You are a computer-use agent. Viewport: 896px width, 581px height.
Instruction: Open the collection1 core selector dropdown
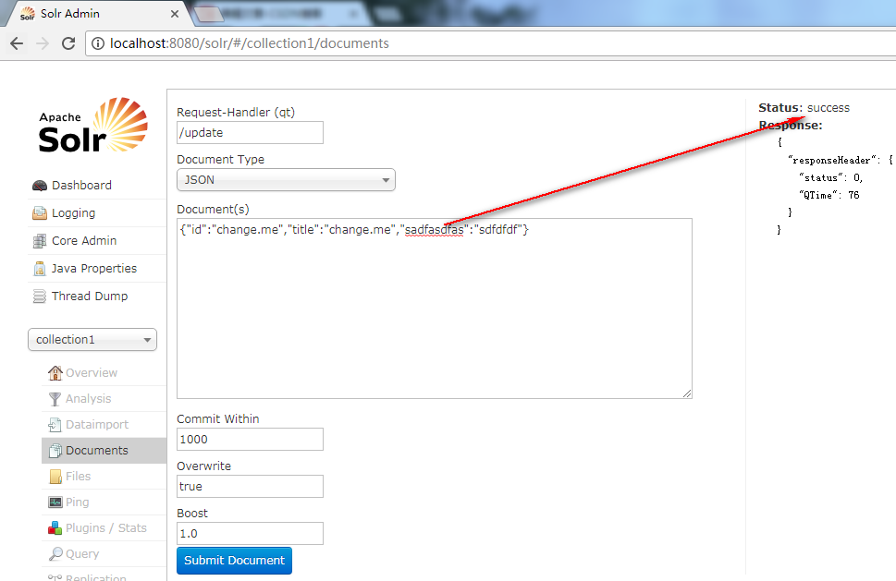92,340
